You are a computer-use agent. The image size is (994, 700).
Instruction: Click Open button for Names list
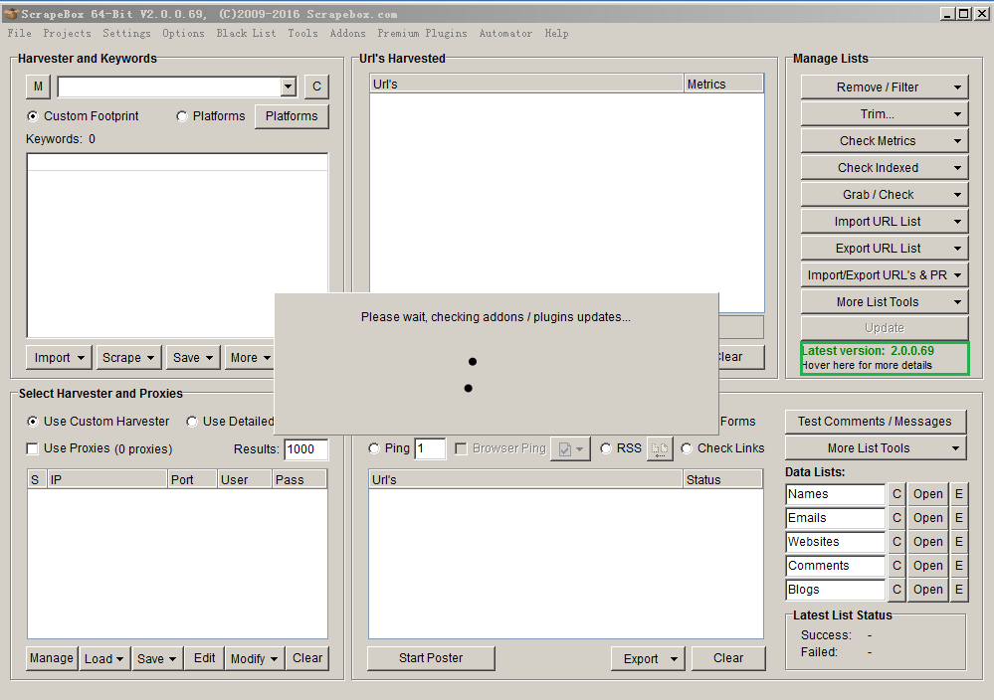[x=928, y=494]
